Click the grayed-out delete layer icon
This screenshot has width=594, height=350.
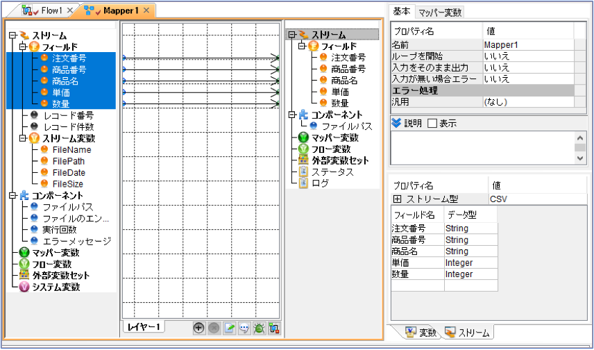pos(214,328)
